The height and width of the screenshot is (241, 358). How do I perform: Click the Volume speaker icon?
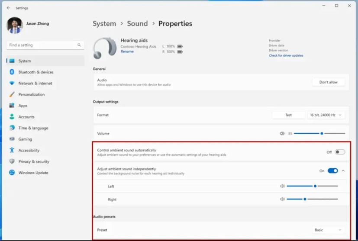(x=282, y=134)
